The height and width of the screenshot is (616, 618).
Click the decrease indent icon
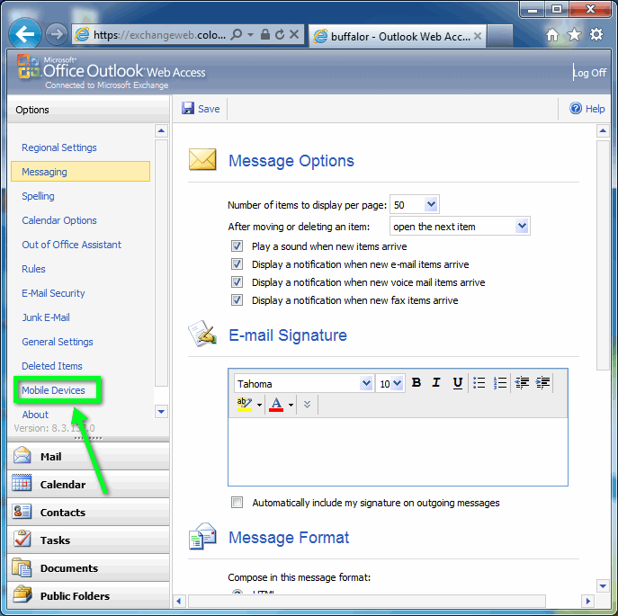[x=523, y=383]
